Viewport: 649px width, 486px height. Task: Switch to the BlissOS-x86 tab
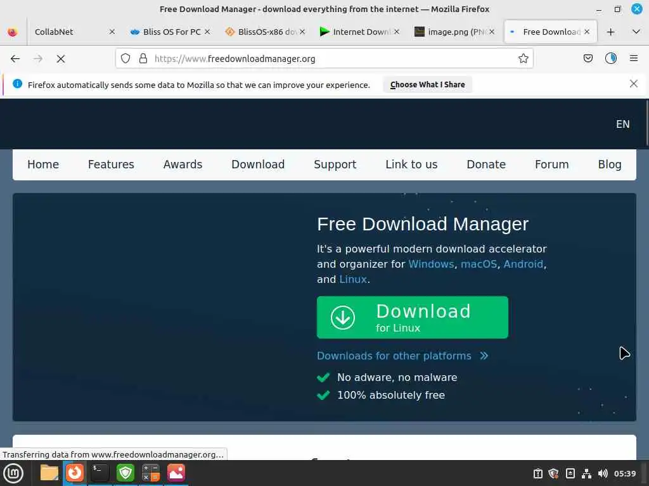coord(265,32)
